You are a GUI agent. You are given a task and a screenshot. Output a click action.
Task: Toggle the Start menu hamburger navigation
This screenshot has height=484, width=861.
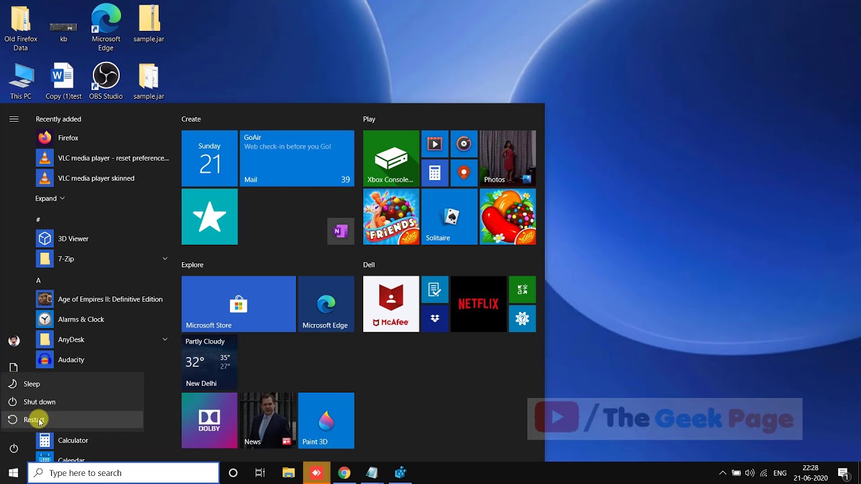coord(13,119)
